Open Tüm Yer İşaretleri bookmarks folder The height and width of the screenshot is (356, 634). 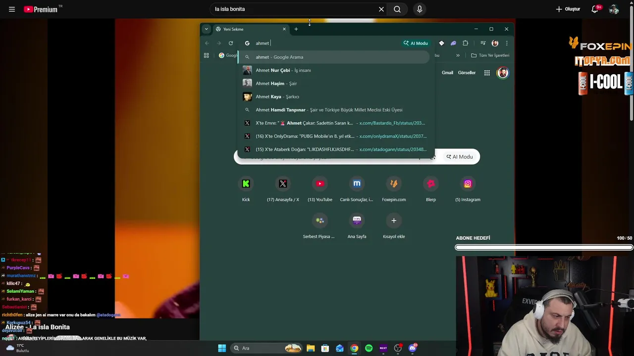490,55
